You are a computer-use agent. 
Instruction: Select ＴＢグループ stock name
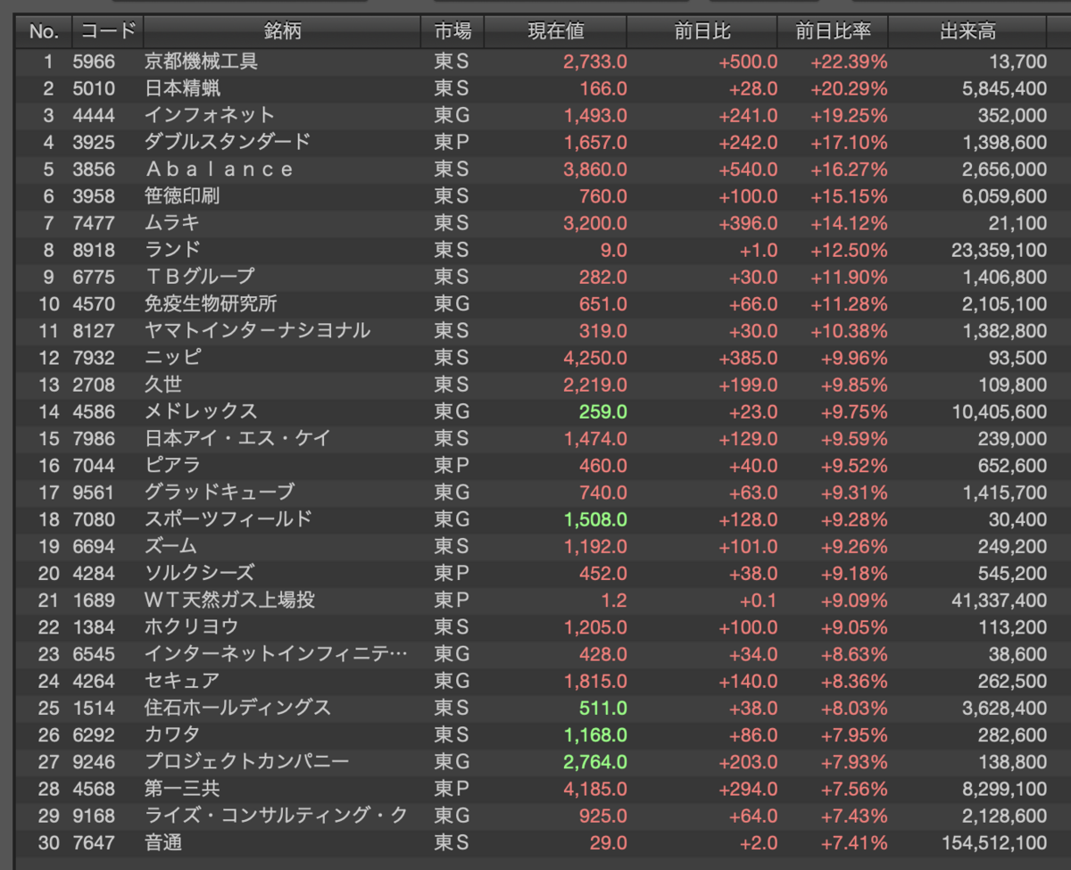[200, 277]
